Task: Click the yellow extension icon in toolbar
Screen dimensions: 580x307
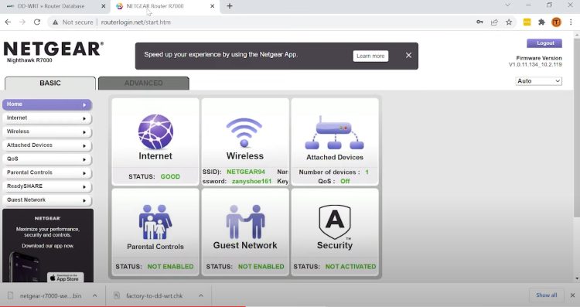Action: coord(527,22)
